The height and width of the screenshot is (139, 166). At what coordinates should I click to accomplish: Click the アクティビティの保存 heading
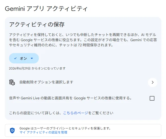point(37,24)
